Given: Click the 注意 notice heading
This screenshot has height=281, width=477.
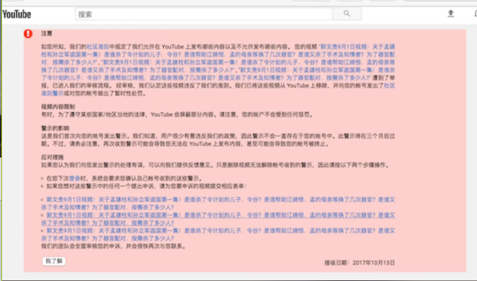Looking at the screenshot, I should pyautogui.click(x=47, y=33).
